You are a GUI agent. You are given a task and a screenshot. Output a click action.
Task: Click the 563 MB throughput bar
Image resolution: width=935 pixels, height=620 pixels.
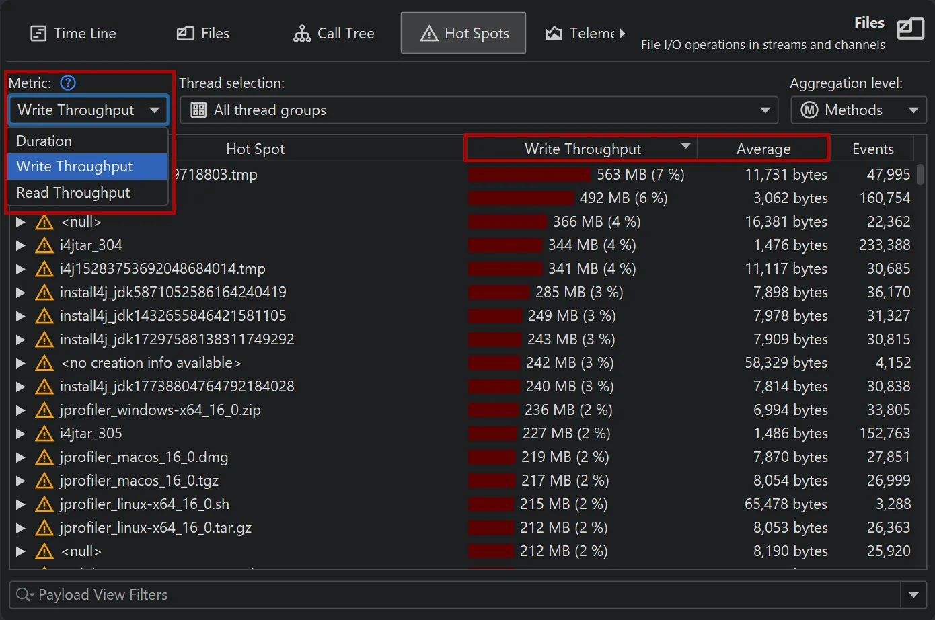(x=529, y=174)
